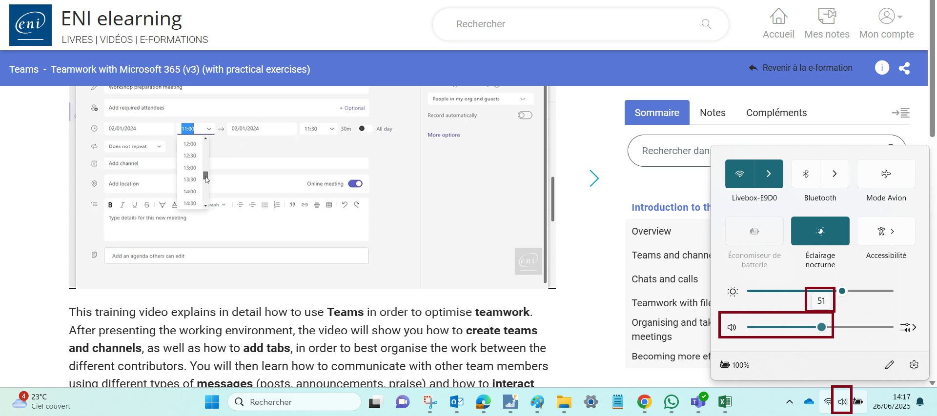Viewport: 937px width, 416px height.
Task: Open the Windows Start menu
Action: (x=212, y=402)
